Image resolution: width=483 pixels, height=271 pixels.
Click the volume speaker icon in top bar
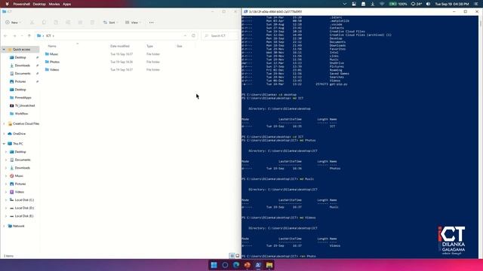[428, 4]
